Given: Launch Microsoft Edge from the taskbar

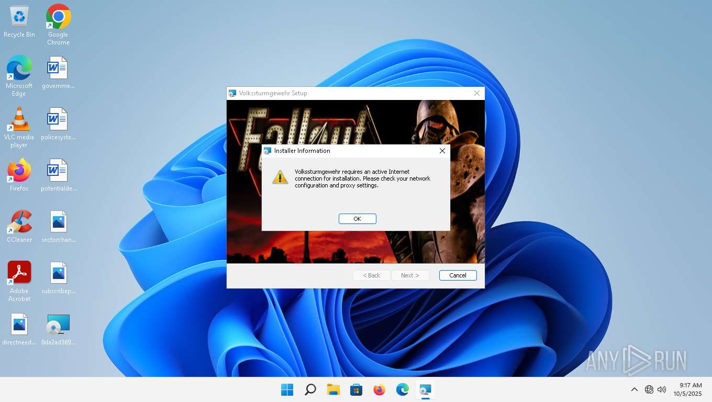Looking at the screenshot, I should coord(403,389).
